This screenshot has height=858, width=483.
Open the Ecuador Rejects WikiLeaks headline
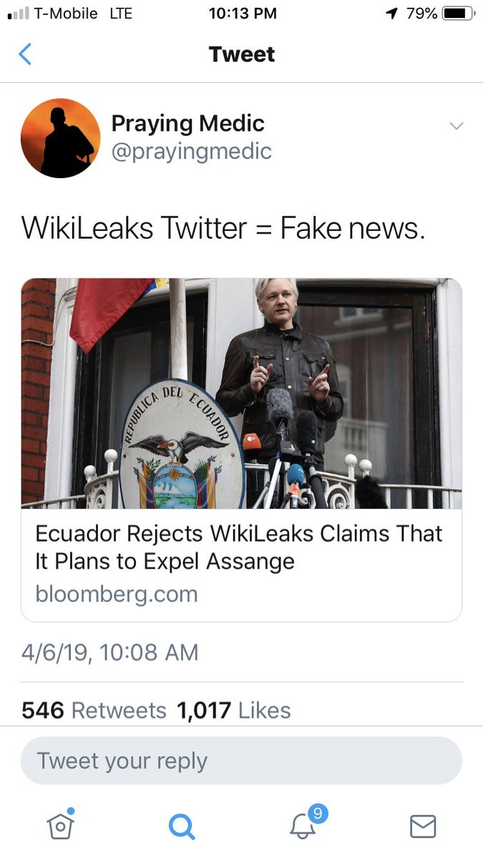tap(239, 547)
